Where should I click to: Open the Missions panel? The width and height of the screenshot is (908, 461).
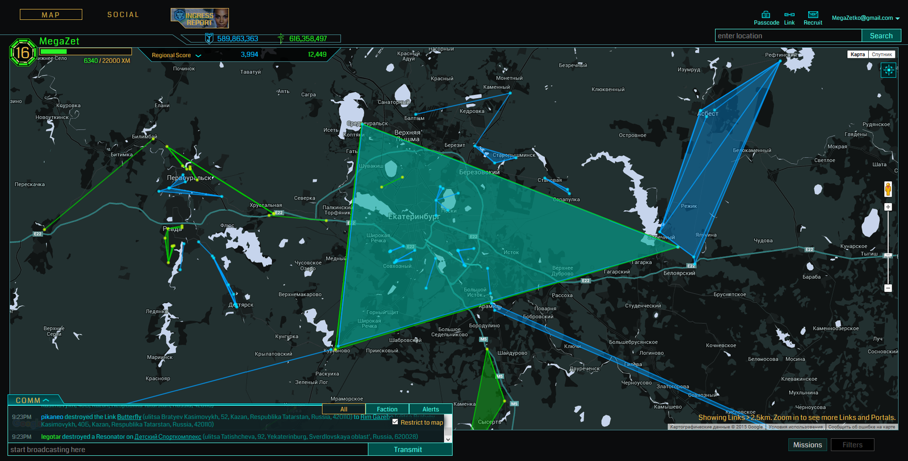point(808,445)
